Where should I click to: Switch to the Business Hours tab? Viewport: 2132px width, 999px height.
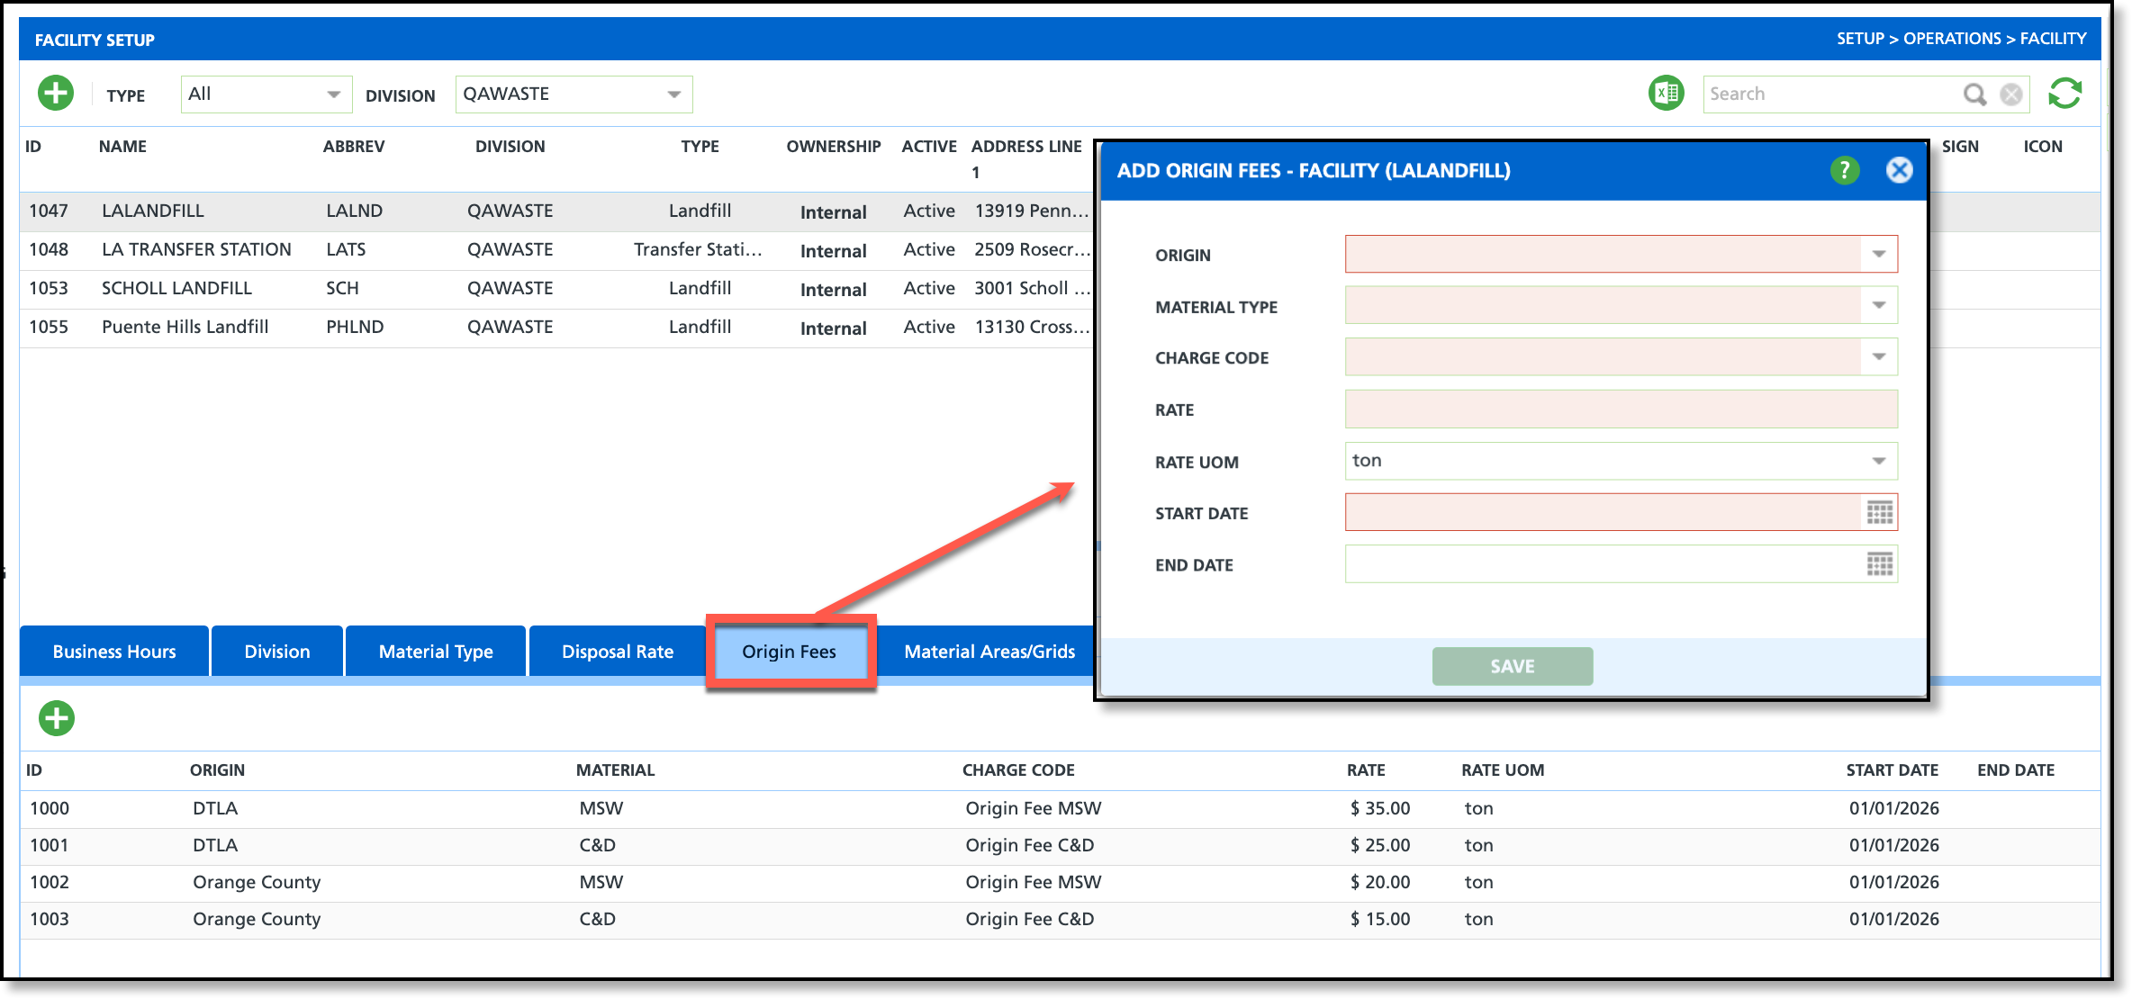click(x=114, y=652)
